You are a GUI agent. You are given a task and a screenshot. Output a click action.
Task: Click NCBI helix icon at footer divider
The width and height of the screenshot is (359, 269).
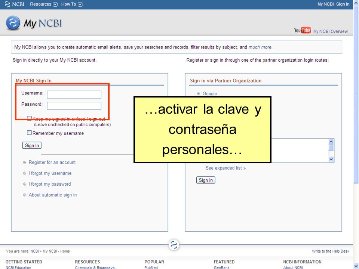tap(174, 245)
